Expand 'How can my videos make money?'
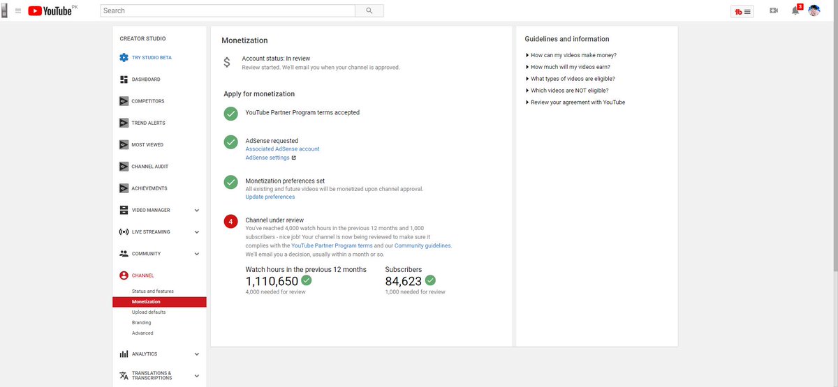 [x=571, y=55]
